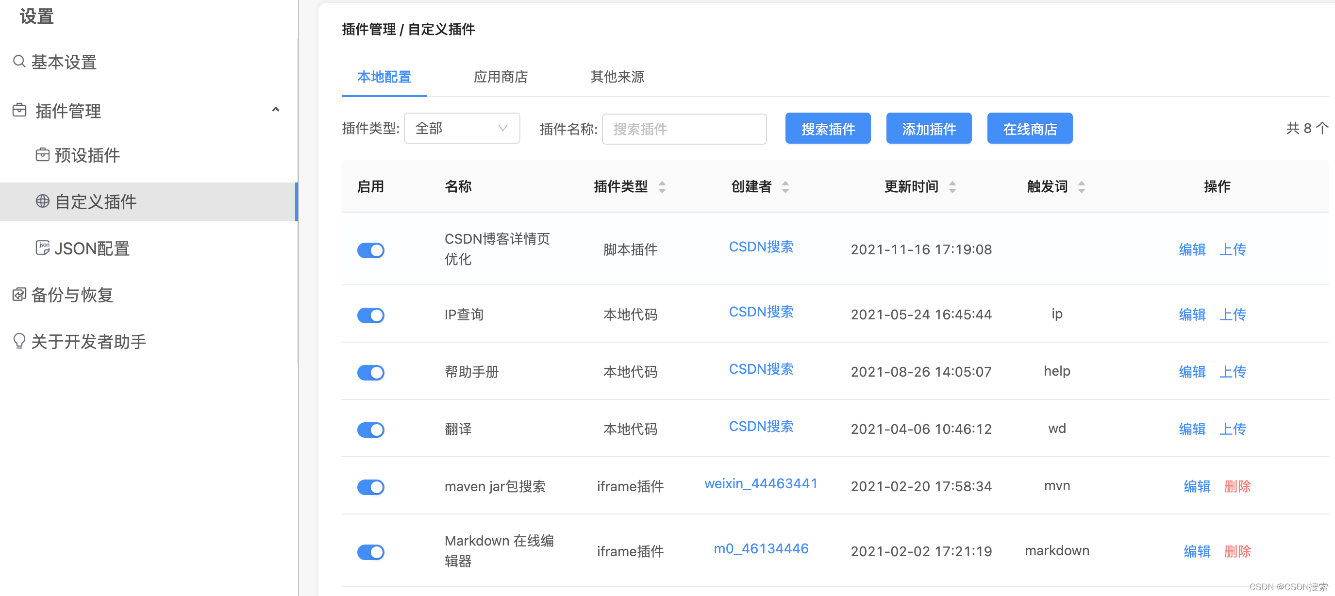Screen dimensions: 1335x596
Task: Switch to the 应用商店 tab
Action: click(500, 77)
